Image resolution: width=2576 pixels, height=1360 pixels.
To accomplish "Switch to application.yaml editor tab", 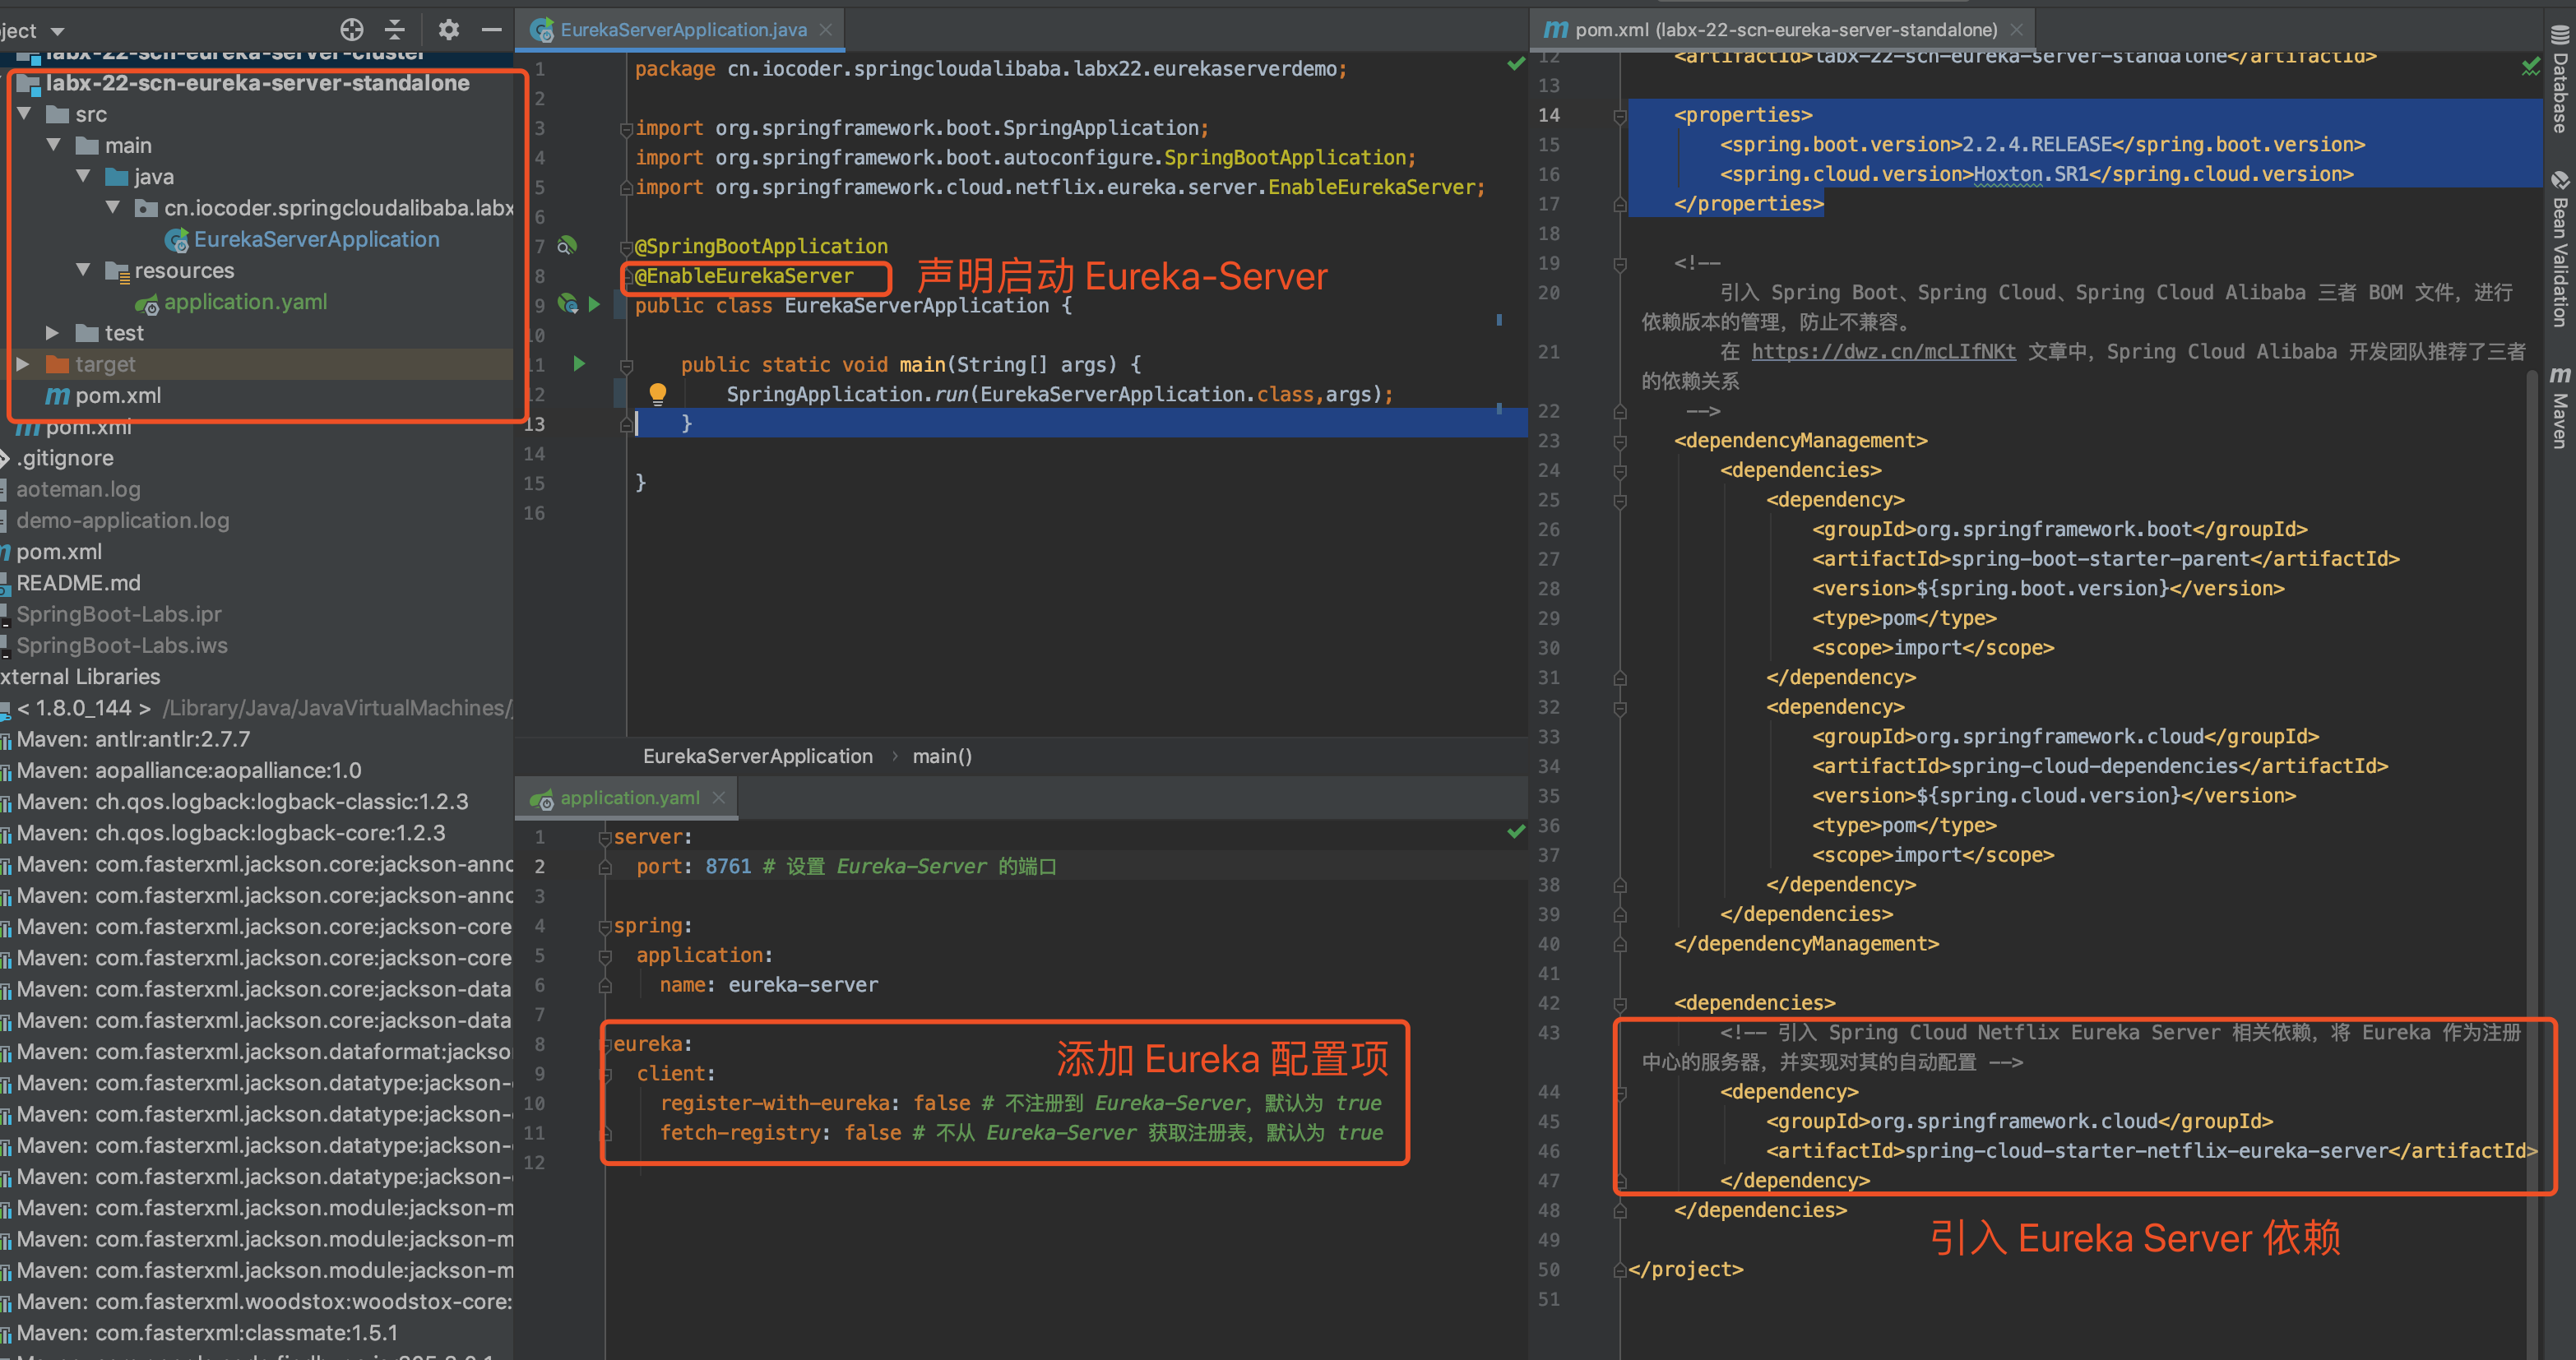I will pos(629,798).
